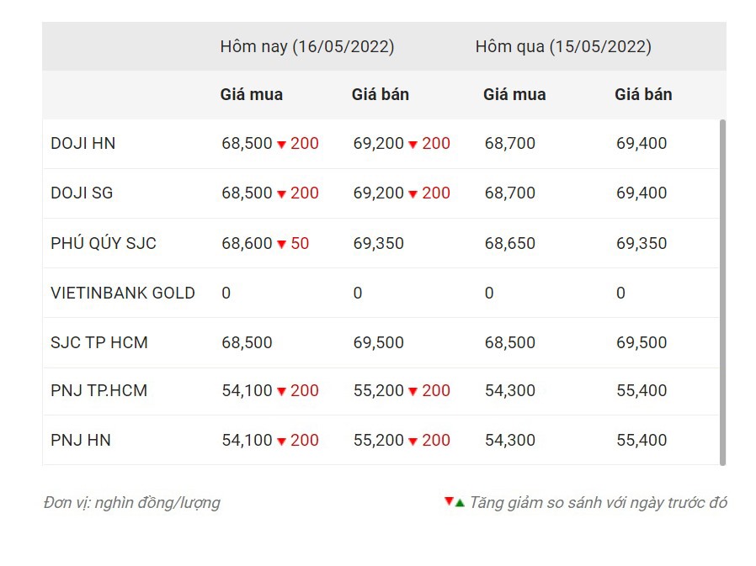
Task: Click the PNJ TP.HCM row name
Action: click(x=98, y=390)
